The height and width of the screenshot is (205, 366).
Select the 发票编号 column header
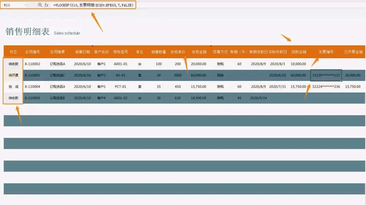click(x=326, y=52)
